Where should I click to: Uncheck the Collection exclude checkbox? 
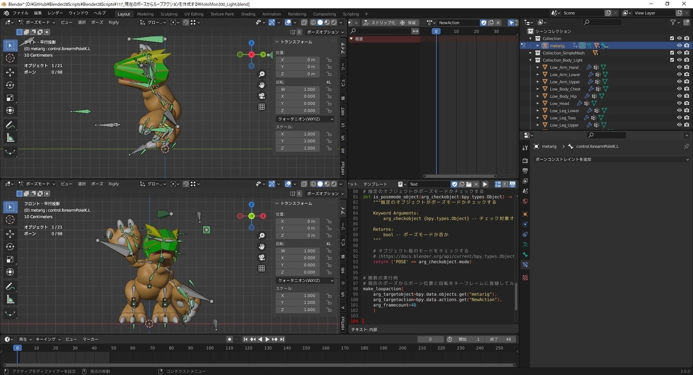672,39
